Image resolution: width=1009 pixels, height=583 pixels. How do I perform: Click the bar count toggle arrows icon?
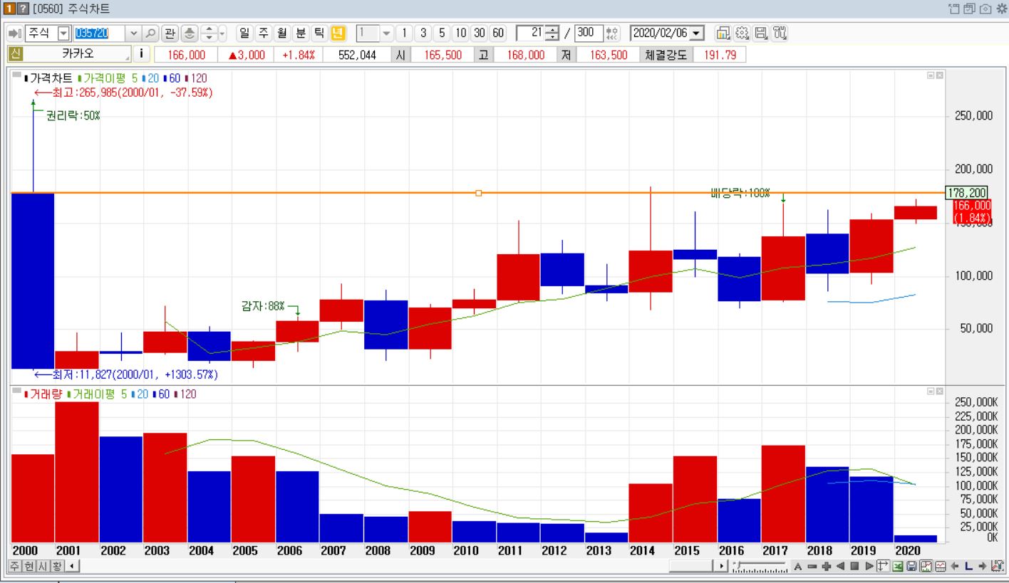click(613, 33)
